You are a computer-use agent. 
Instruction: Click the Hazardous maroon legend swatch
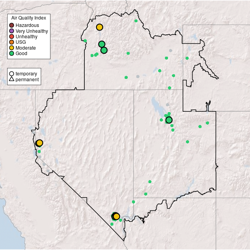coord(12,25)
